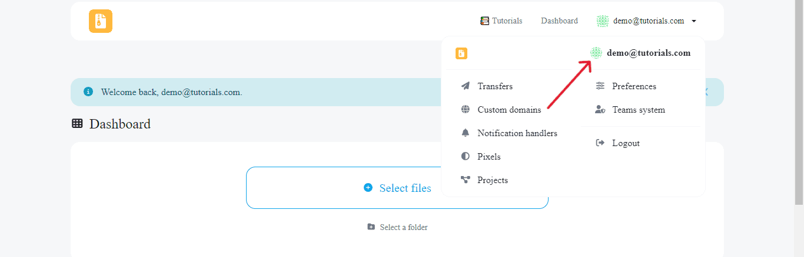Click the small orange logo in dropdown menu

pos(461,53)
